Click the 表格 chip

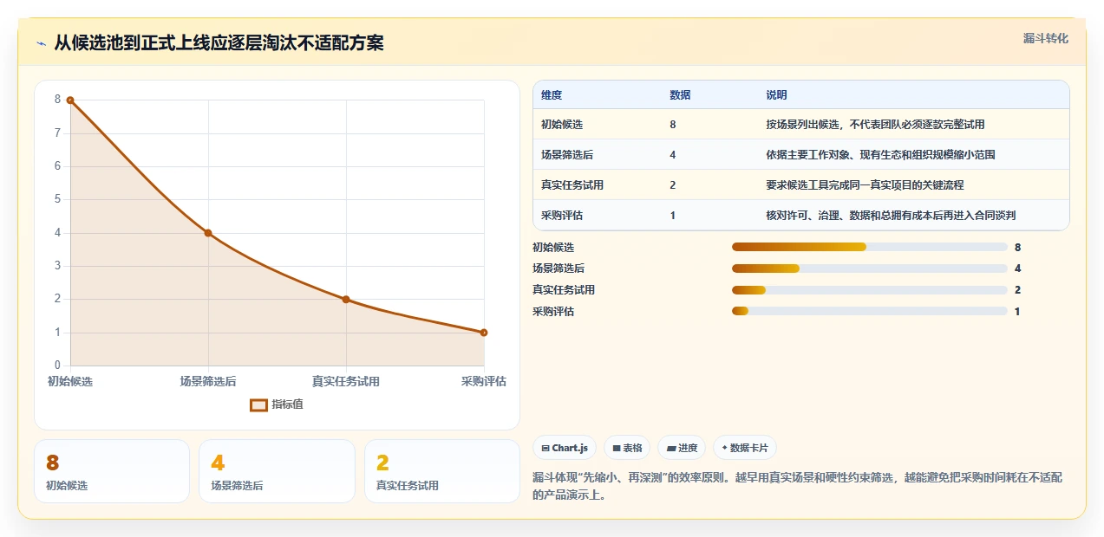pos(627,448)
